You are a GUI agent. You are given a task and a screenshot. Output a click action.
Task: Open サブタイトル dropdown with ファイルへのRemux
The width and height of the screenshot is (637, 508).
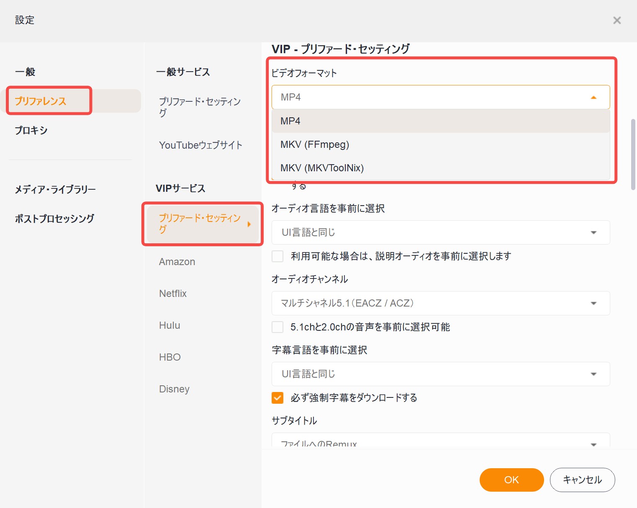click(x=441, y=440)
